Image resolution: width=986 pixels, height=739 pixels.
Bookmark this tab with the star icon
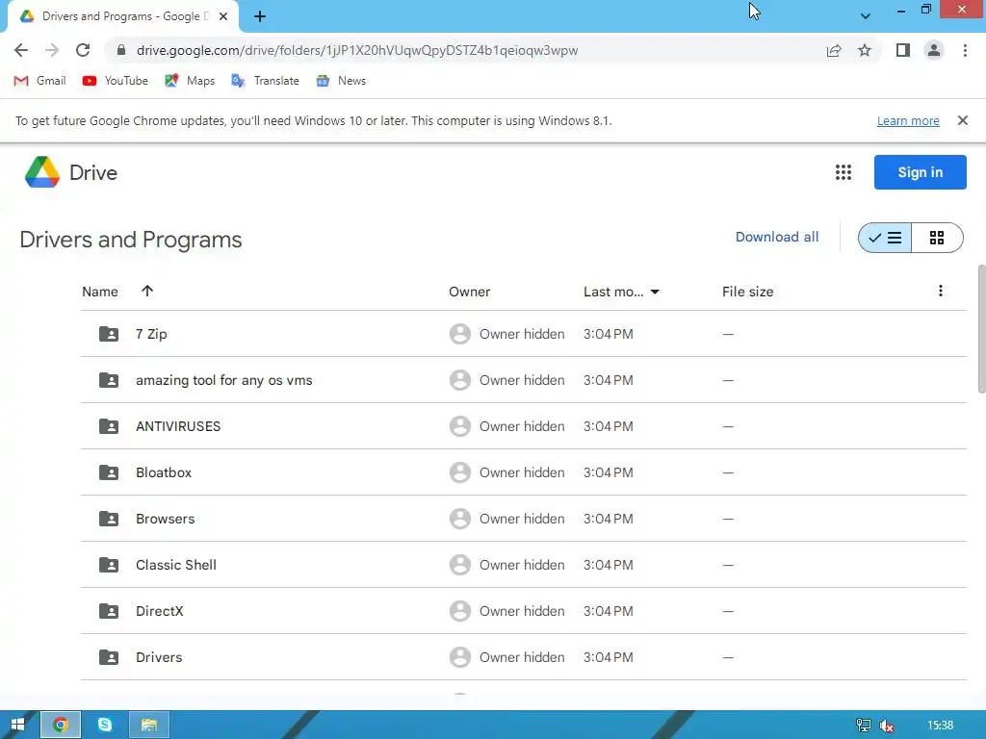(x=865, y=50)
